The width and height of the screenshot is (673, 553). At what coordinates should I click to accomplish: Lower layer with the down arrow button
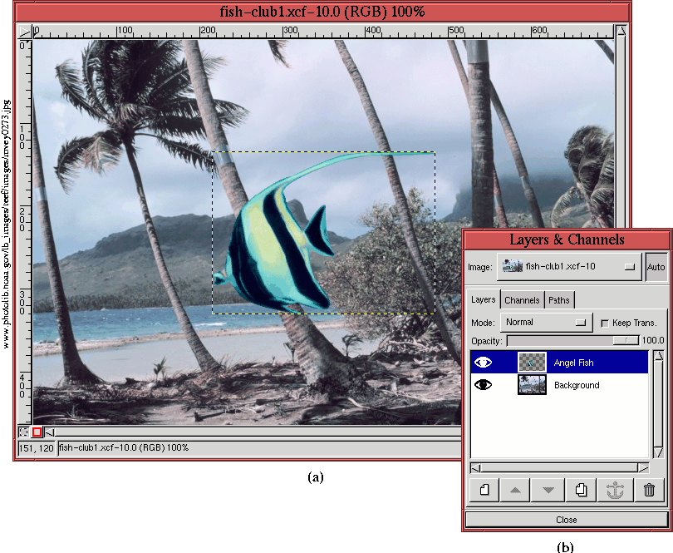point(548,491)
